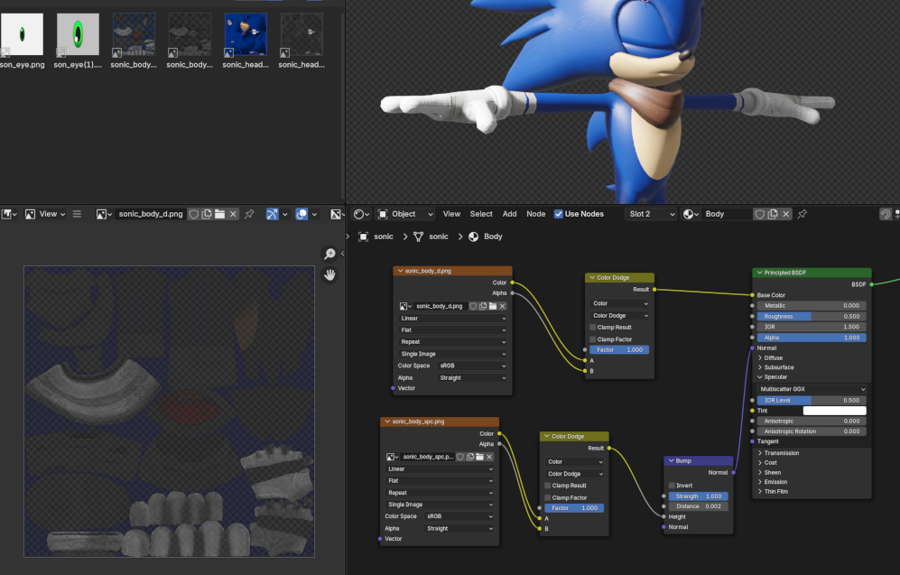Open image file in sonic_body_spc.png node

click(480, 457)
